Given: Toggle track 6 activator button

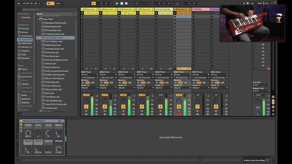Looking at the screenshot, I should click(x=179, y=107).
